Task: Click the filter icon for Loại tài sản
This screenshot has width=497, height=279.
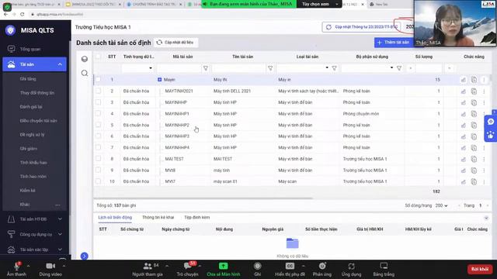Action: [x=334, y=68]
